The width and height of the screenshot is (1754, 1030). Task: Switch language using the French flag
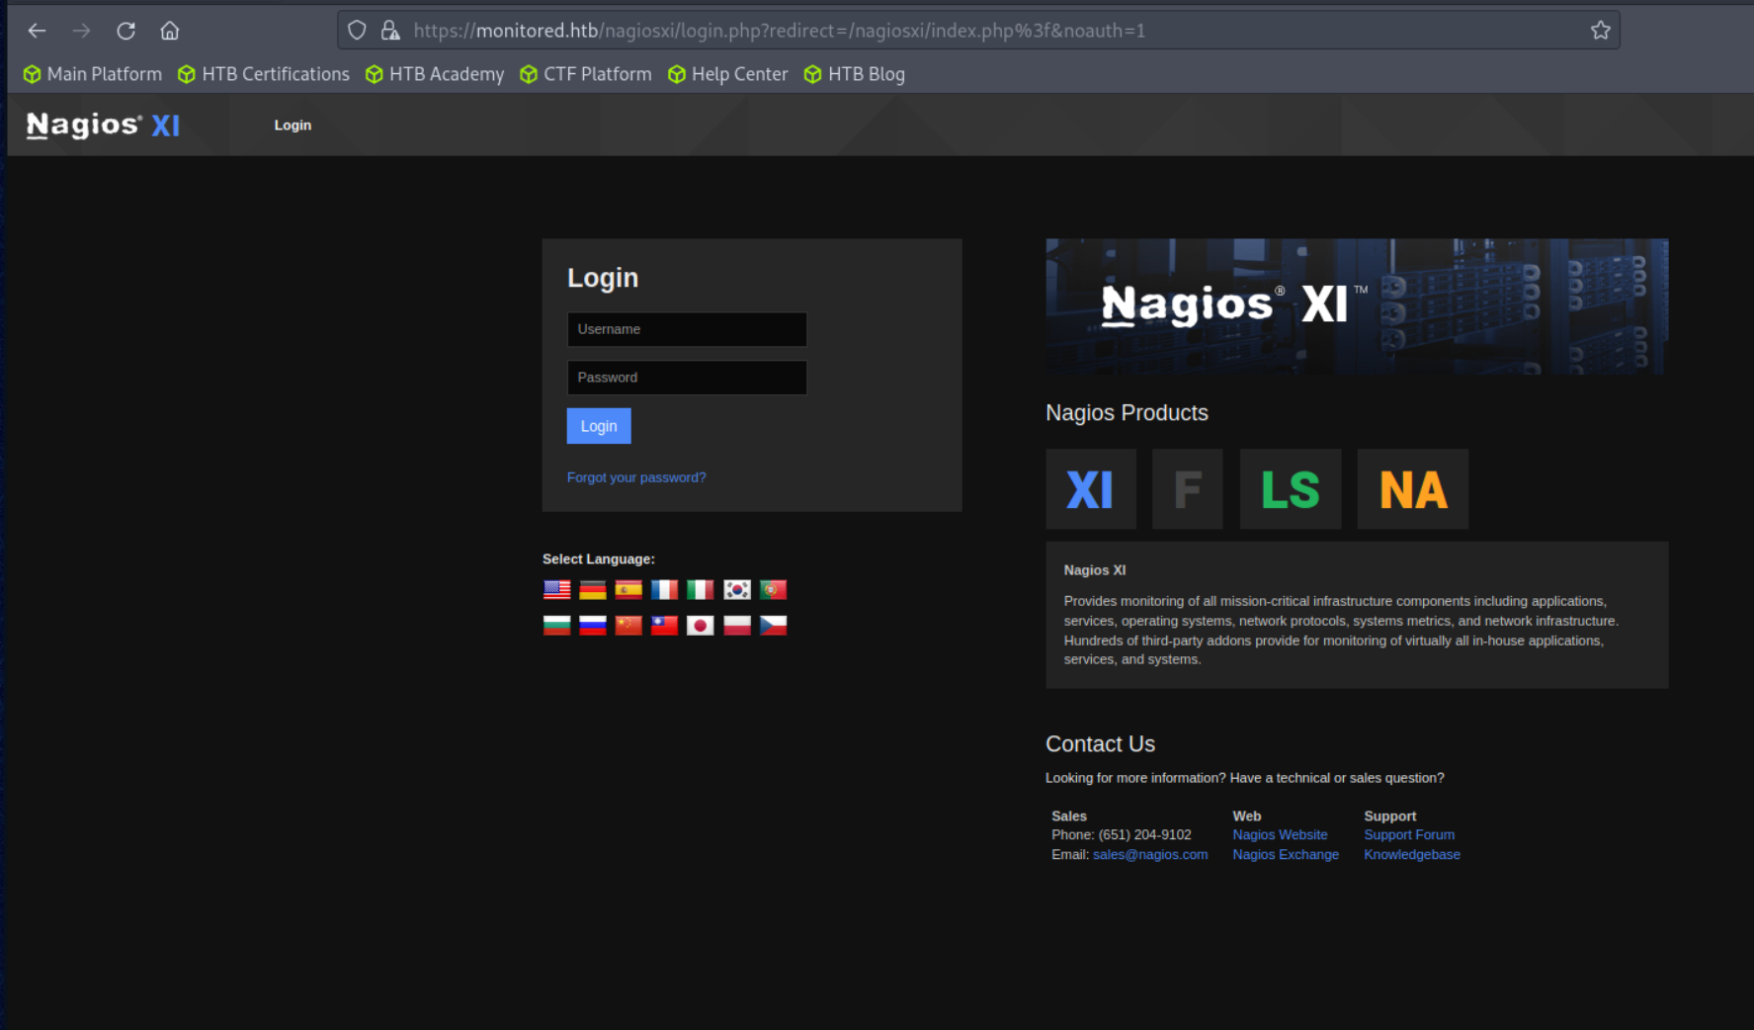pyautogui.click(x=664, y=590)
